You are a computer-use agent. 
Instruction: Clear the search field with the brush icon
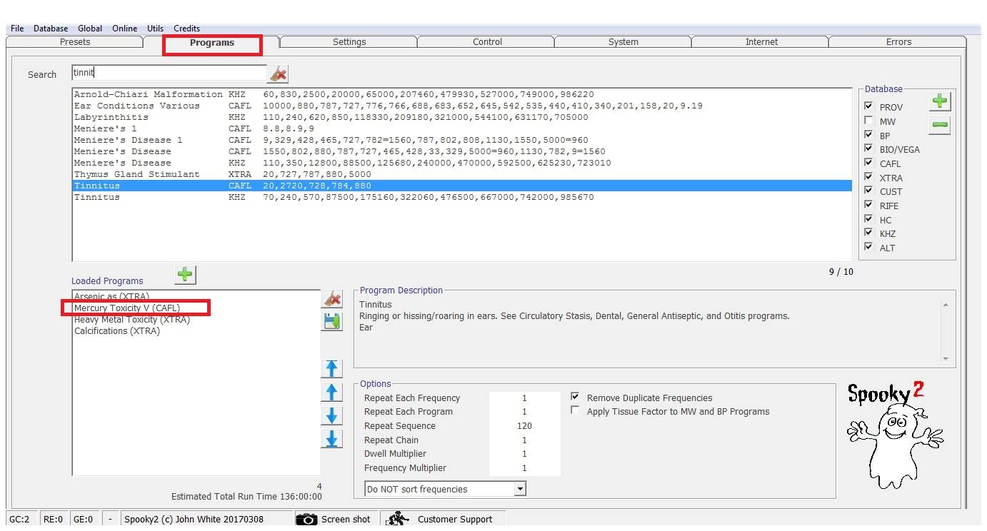tap(278, 74)
